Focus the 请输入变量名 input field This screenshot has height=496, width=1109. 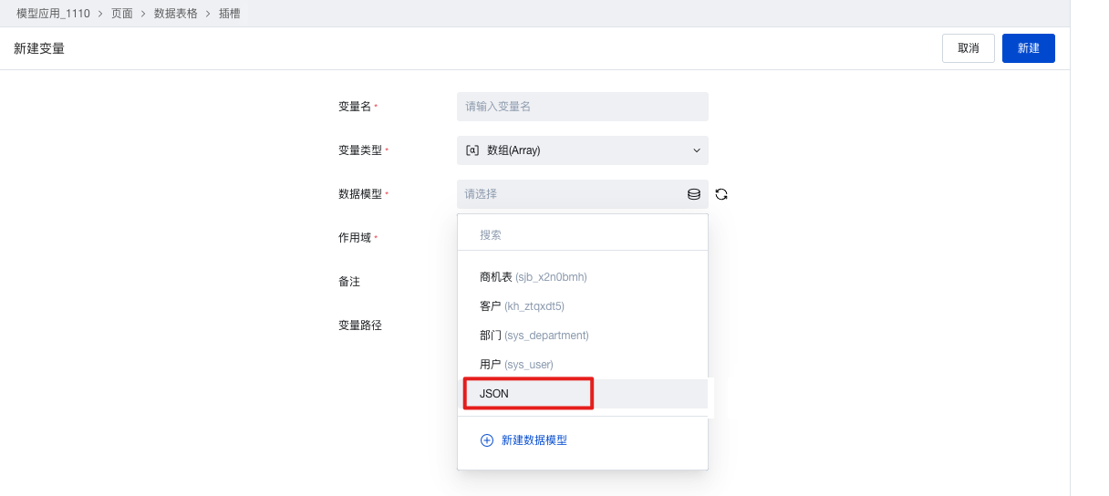[x=582, y=107]
